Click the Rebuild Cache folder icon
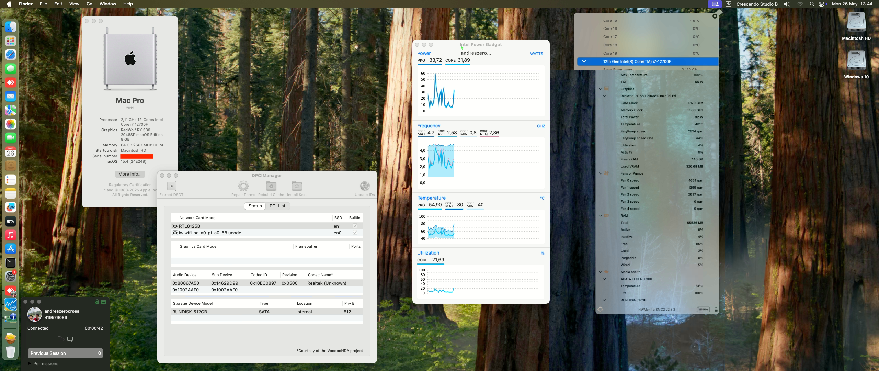Image resolution: width=879 pixels, height=371 pixels. tap(271, 185)
